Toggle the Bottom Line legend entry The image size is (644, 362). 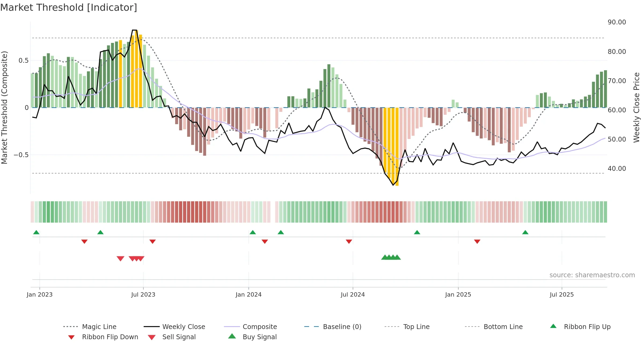point(494,327)
